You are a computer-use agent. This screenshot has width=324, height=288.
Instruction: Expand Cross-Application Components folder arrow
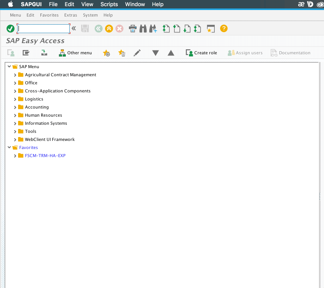[15, 91]
